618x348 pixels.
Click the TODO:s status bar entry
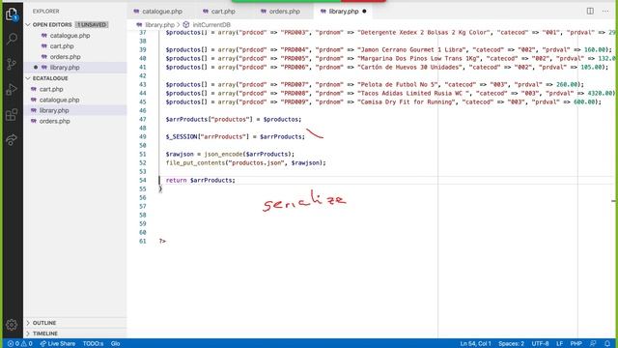click(93, 344)
